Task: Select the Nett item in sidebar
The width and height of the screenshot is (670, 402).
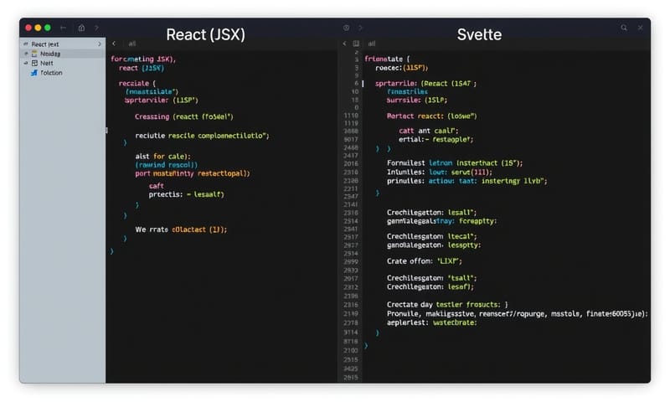Action: 47,63
